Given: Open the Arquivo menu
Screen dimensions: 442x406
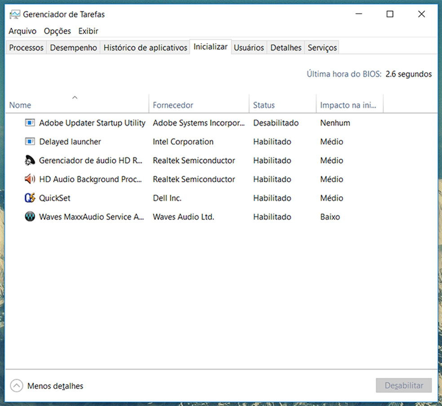Looking at the screenshot, I should (x=22, y=31).
